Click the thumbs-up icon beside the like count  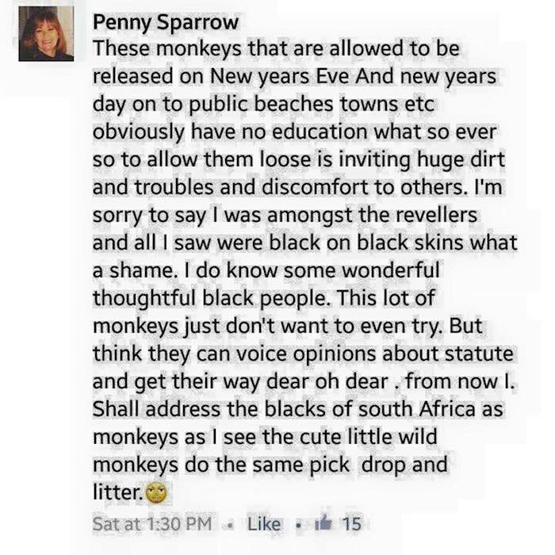tap(323, 522)
